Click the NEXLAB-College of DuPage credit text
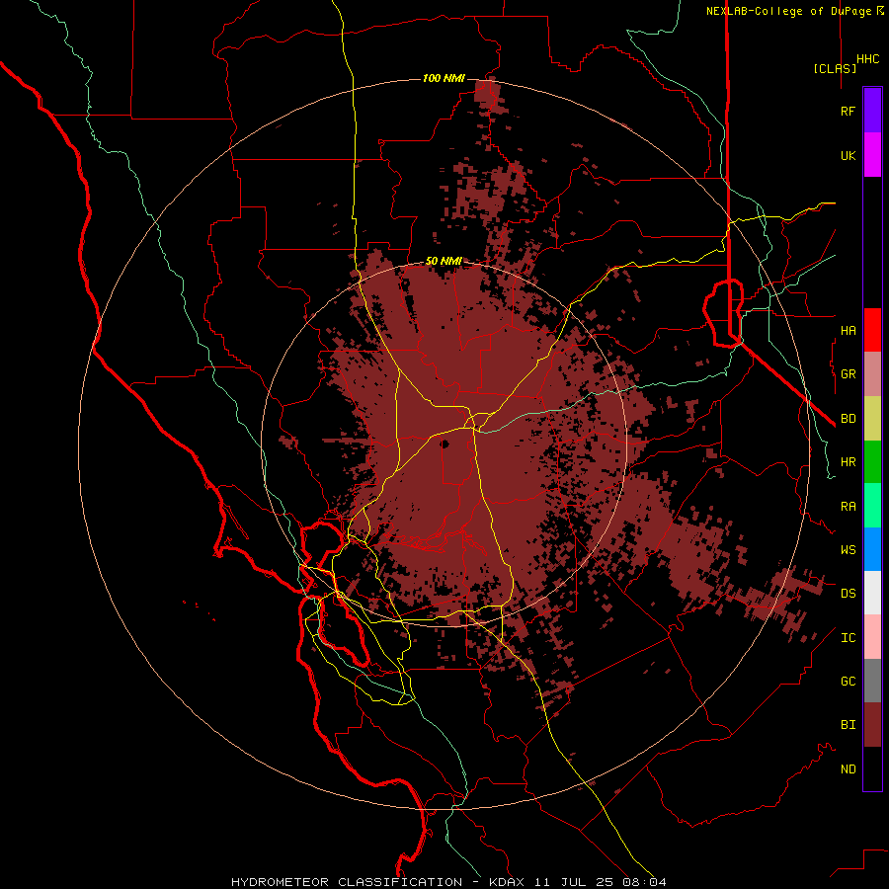The width and height of the screenshot is (889, 889). pos(790,11)
